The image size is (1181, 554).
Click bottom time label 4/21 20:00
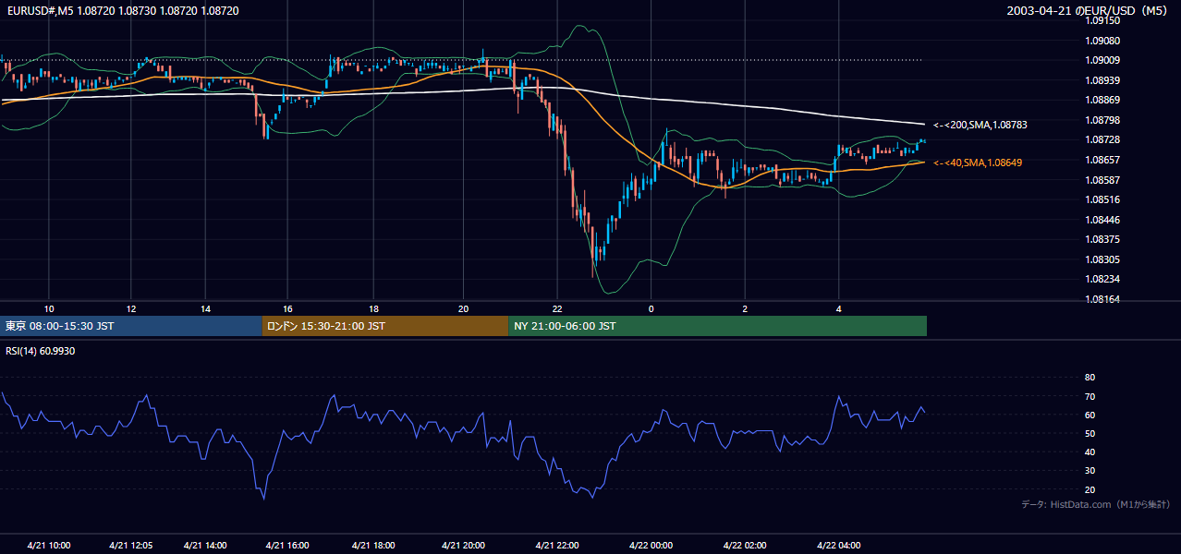coord(464,545)
